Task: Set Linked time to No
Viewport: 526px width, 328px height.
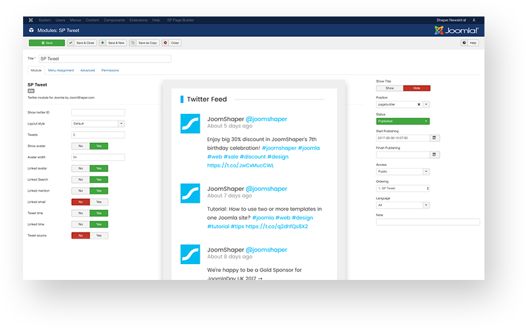Action: pos(80,225)
